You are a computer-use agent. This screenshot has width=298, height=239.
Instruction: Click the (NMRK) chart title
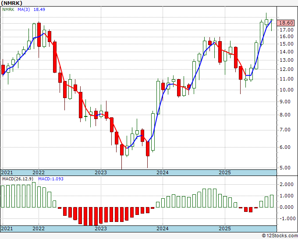(11, 3)
